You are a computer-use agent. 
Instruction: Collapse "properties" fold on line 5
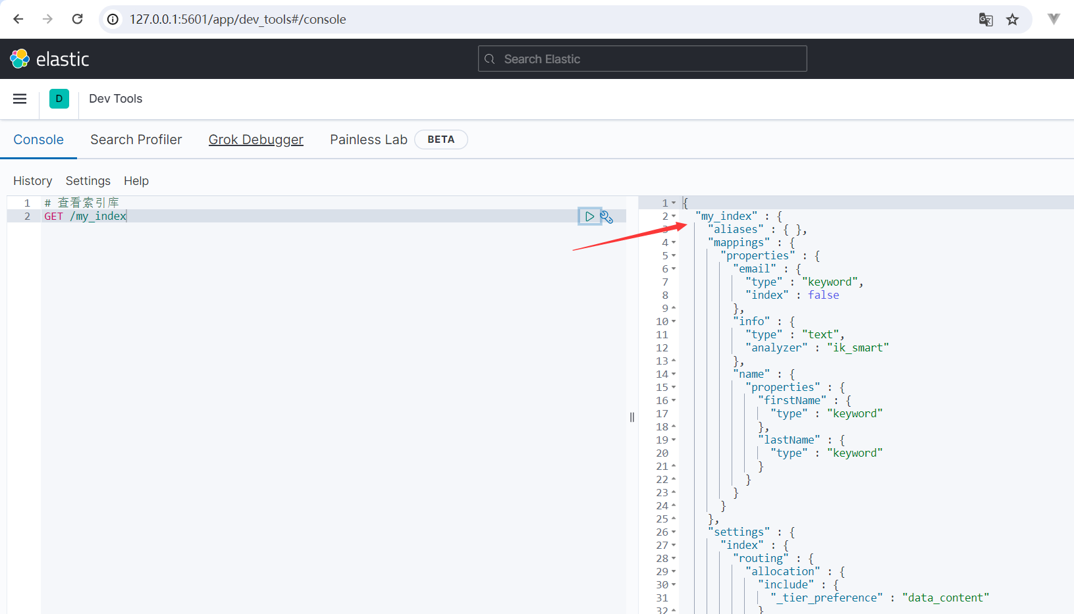(x=674, y=256)
